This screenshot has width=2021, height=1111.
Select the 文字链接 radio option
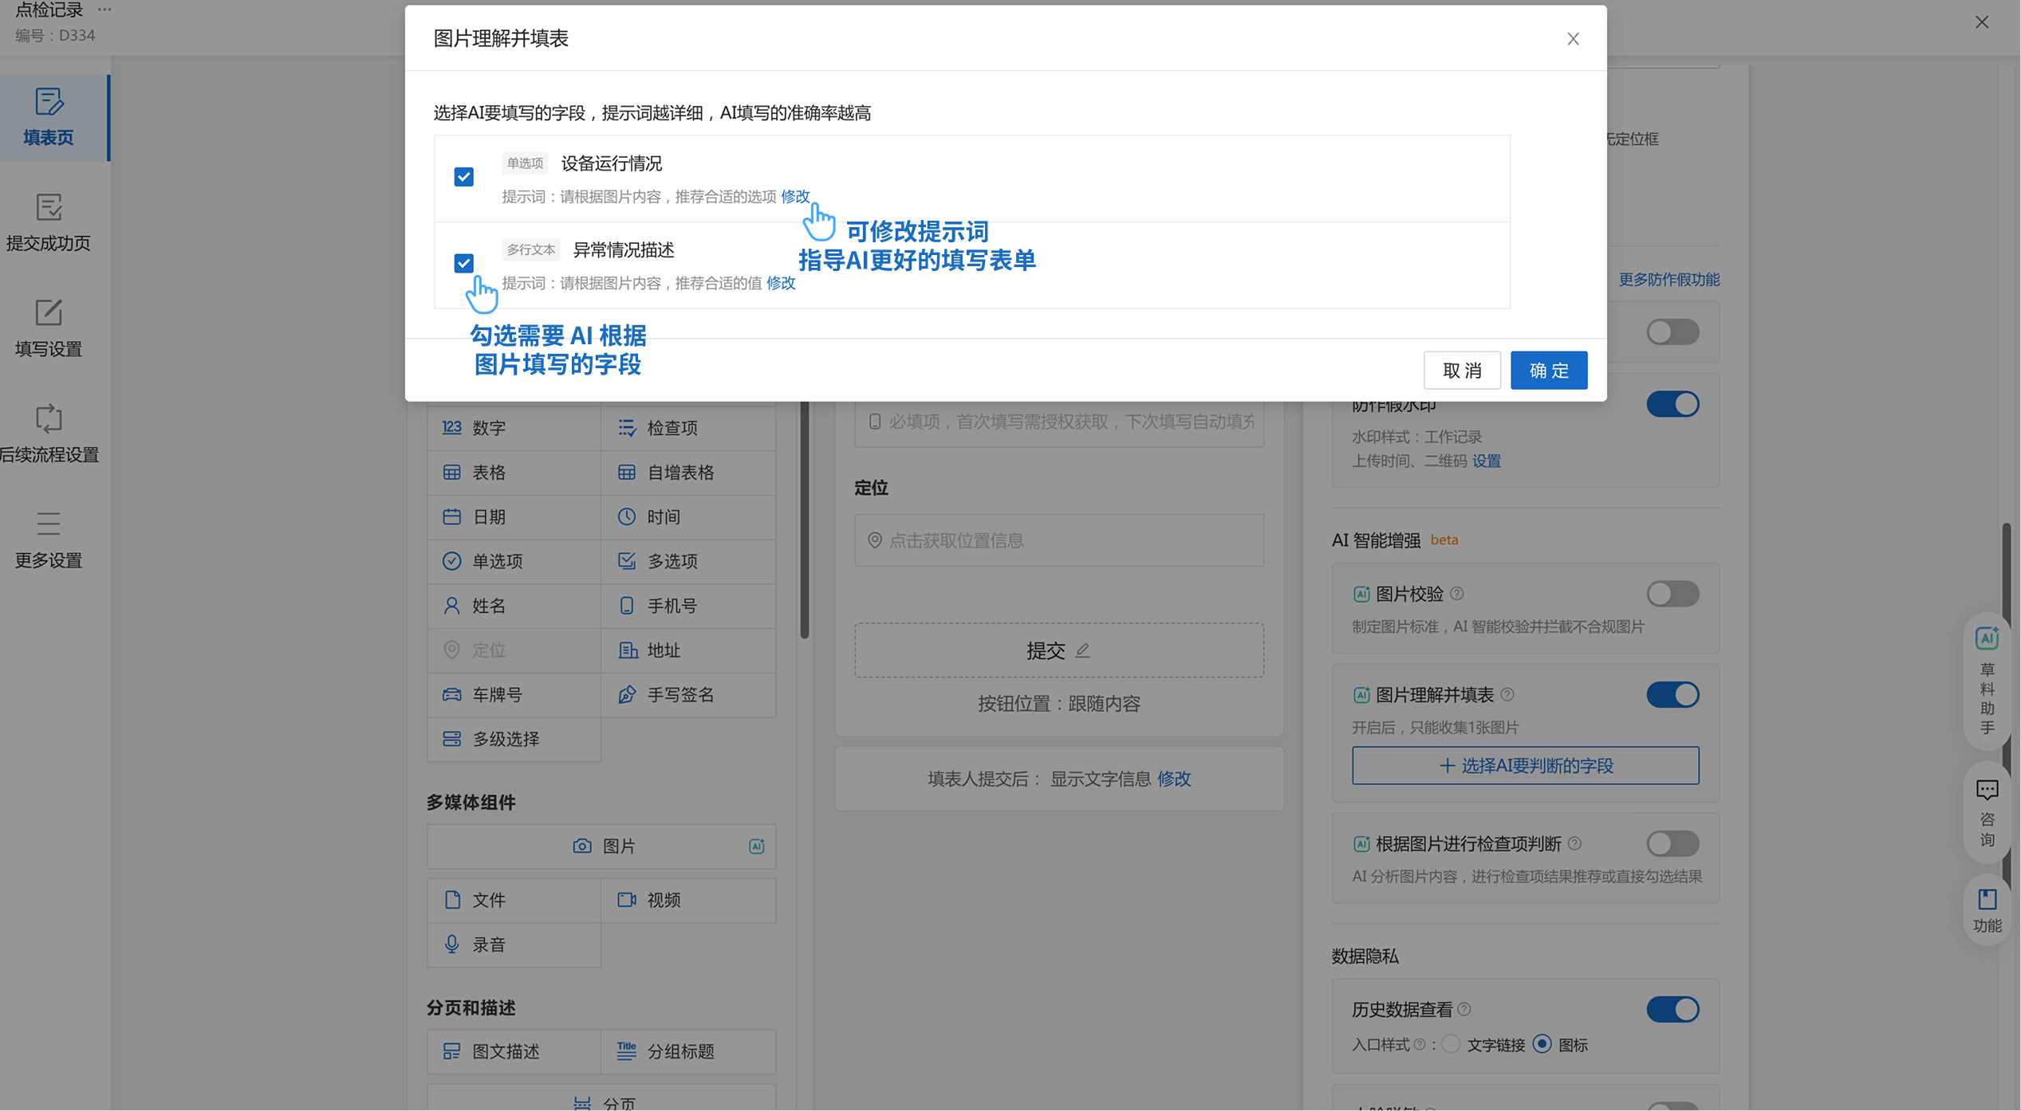click(x=1452, y=1044)
